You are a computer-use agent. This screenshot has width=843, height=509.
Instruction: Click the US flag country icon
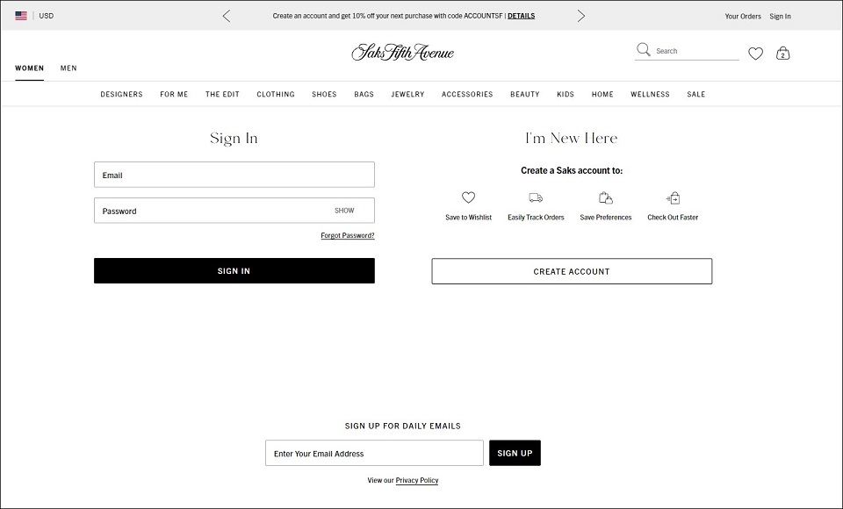tap(21, 16)
